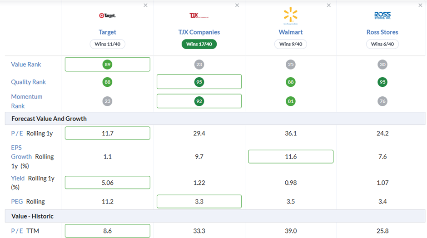Click TJX's Value Rank 23 badge

(199, 64)
